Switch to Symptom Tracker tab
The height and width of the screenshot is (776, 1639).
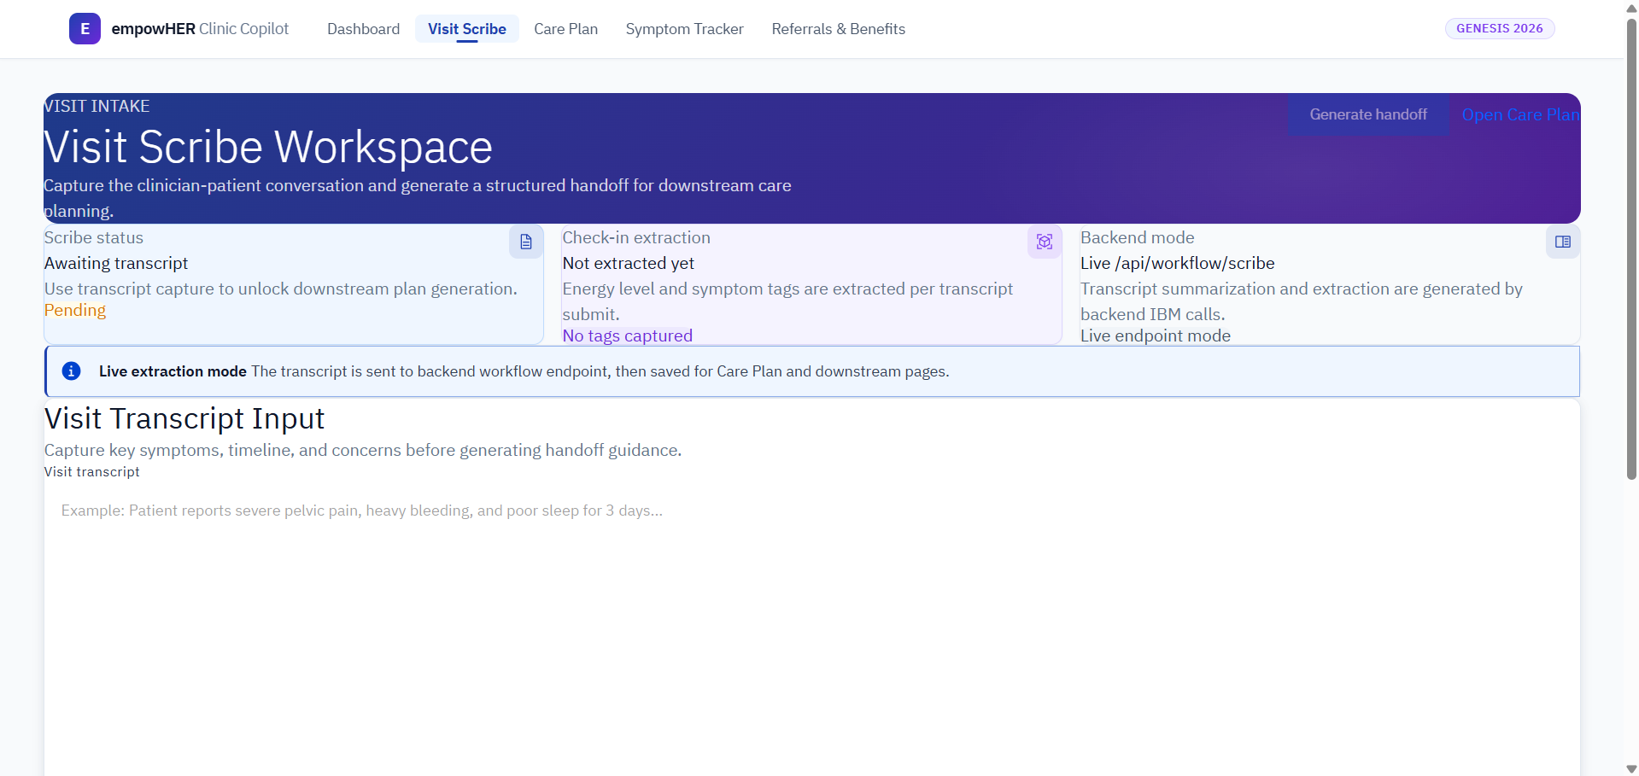point(684,29)
